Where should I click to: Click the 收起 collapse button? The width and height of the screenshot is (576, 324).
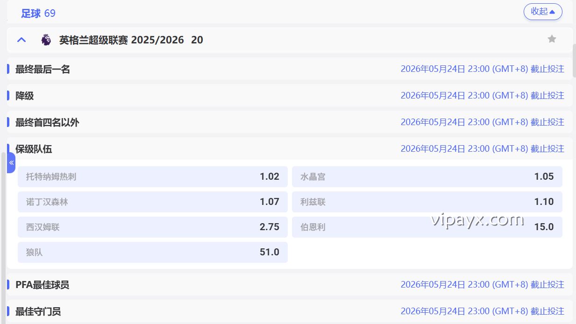[542, 12]
